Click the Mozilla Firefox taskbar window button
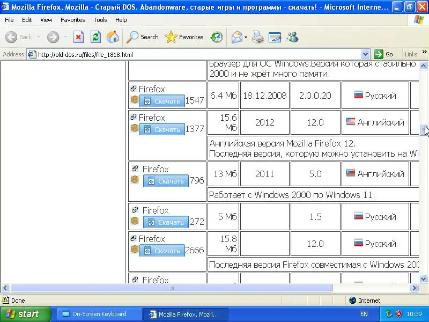The height and width of the screenshot is (322, 429). coord(186,314)
